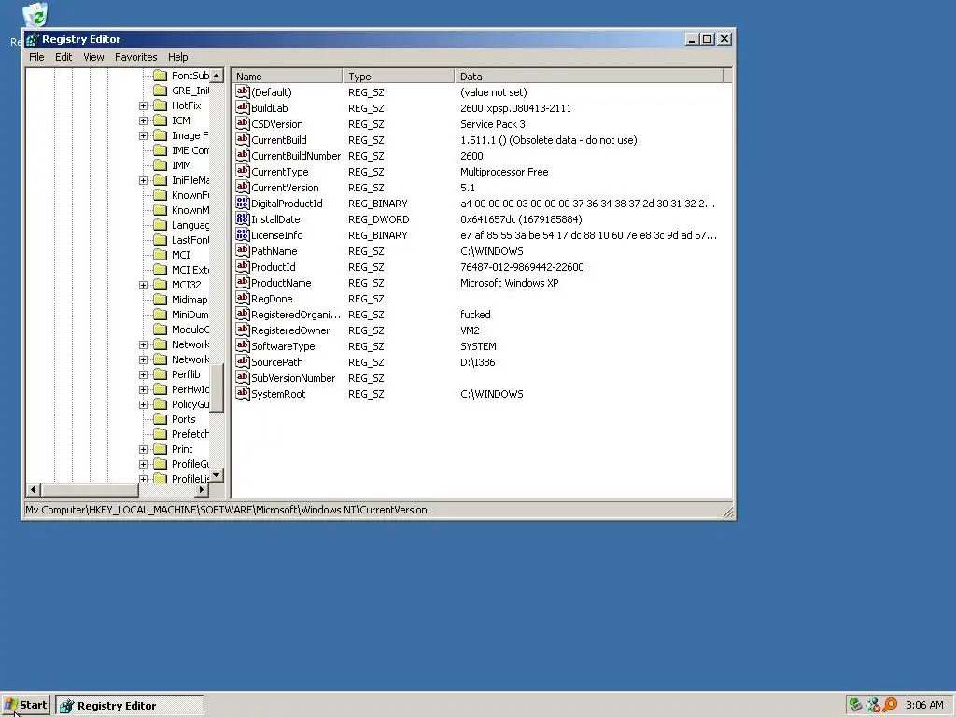The image size is (956, 717).
Task: Open the File menu
Action: click(36, 57)
